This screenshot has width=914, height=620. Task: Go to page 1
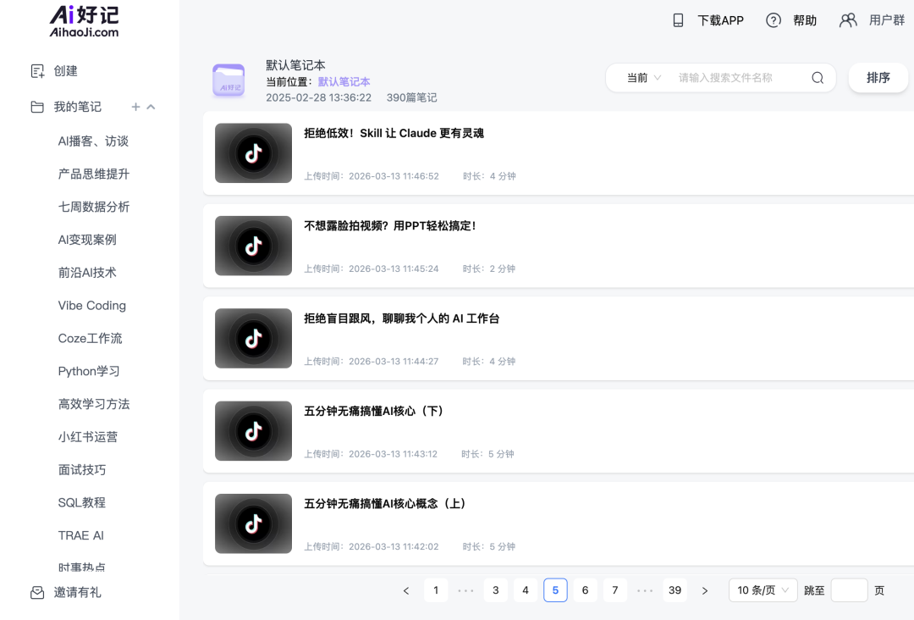[x=436, y=590]
